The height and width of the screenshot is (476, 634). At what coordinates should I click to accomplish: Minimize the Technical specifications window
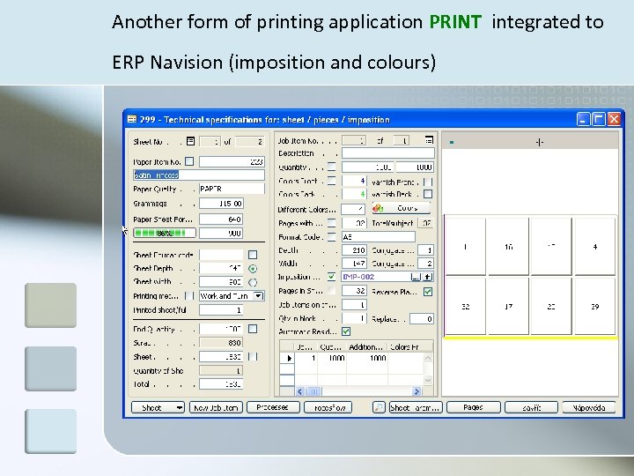(x=584, y=119)
